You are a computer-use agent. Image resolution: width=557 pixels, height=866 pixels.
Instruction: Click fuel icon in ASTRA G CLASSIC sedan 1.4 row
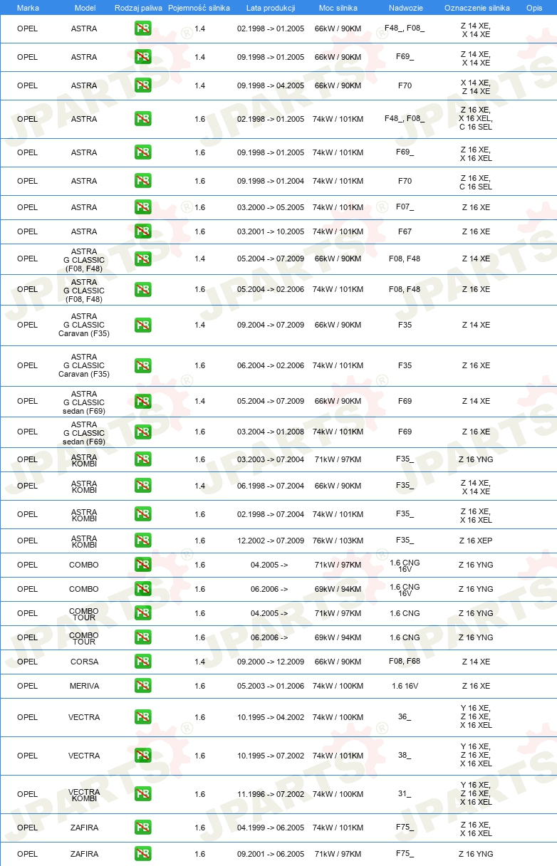click(143, 401)
